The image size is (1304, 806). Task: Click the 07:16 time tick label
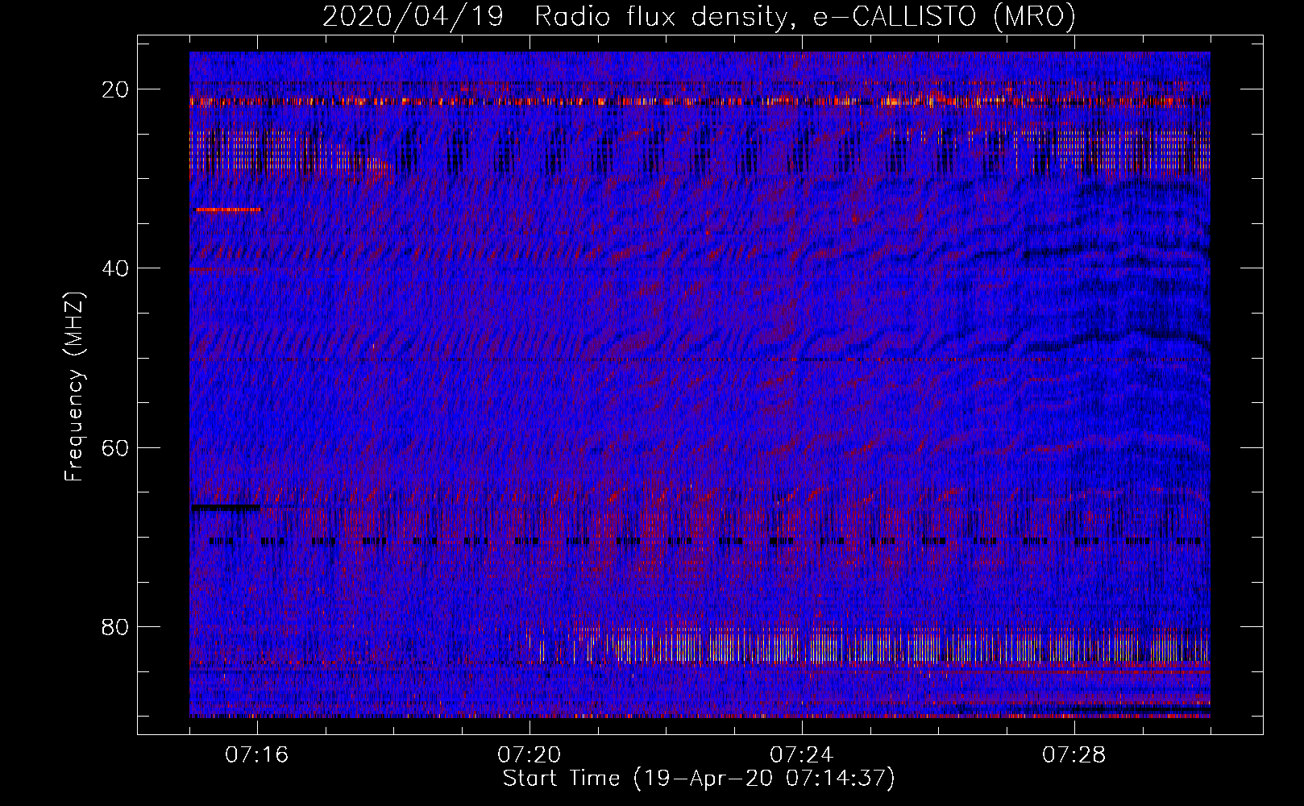pos(257,755)
